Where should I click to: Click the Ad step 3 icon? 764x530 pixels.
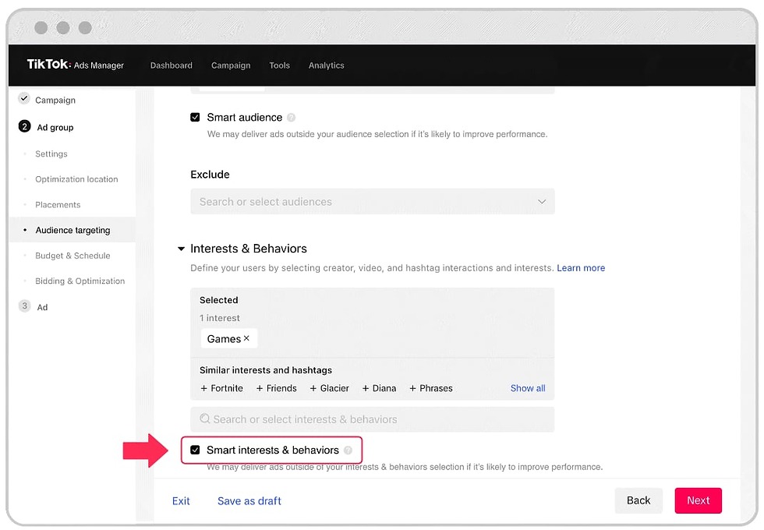(x=24, y=306)
